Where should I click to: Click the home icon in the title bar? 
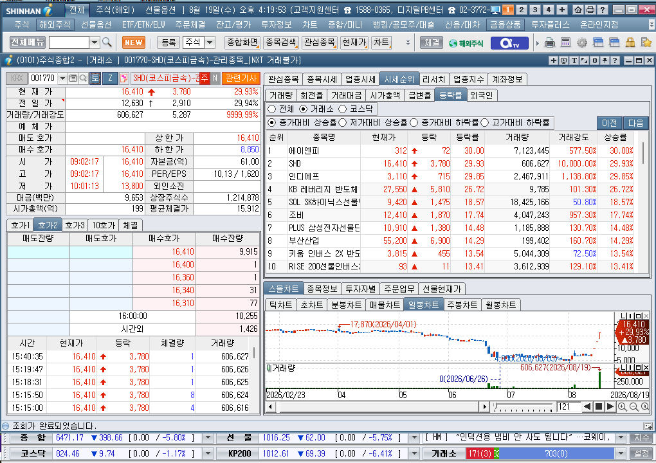pos(578,10)
